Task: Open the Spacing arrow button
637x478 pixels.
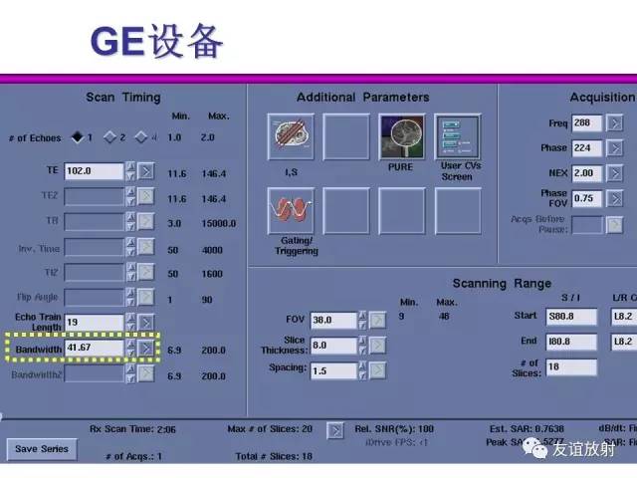Action: click(378, 370)
